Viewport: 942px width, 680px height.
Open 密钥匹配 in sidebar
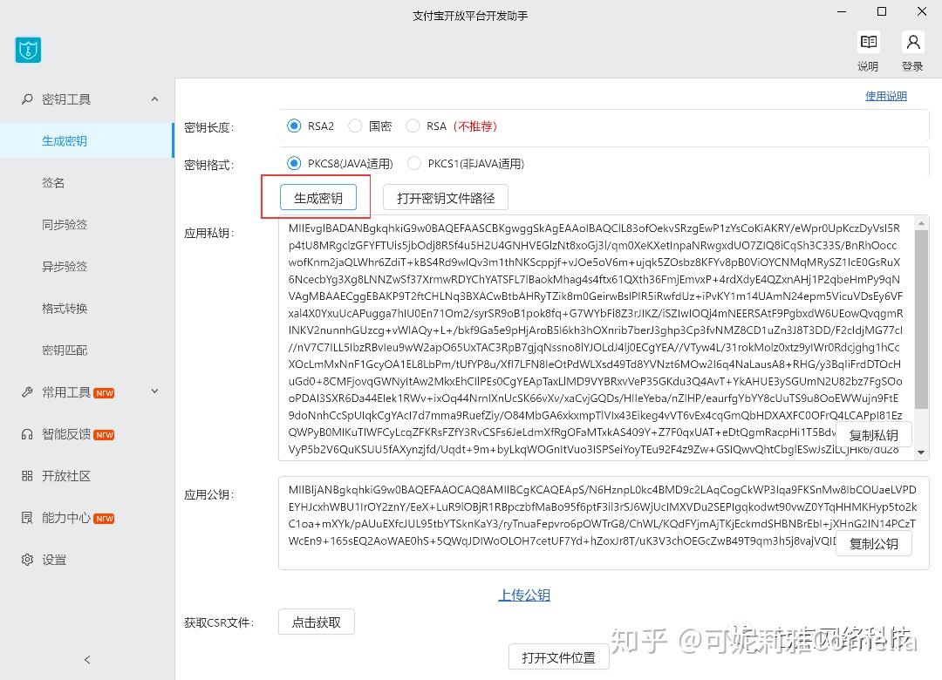pyautogui.click(x=65, y=350)
